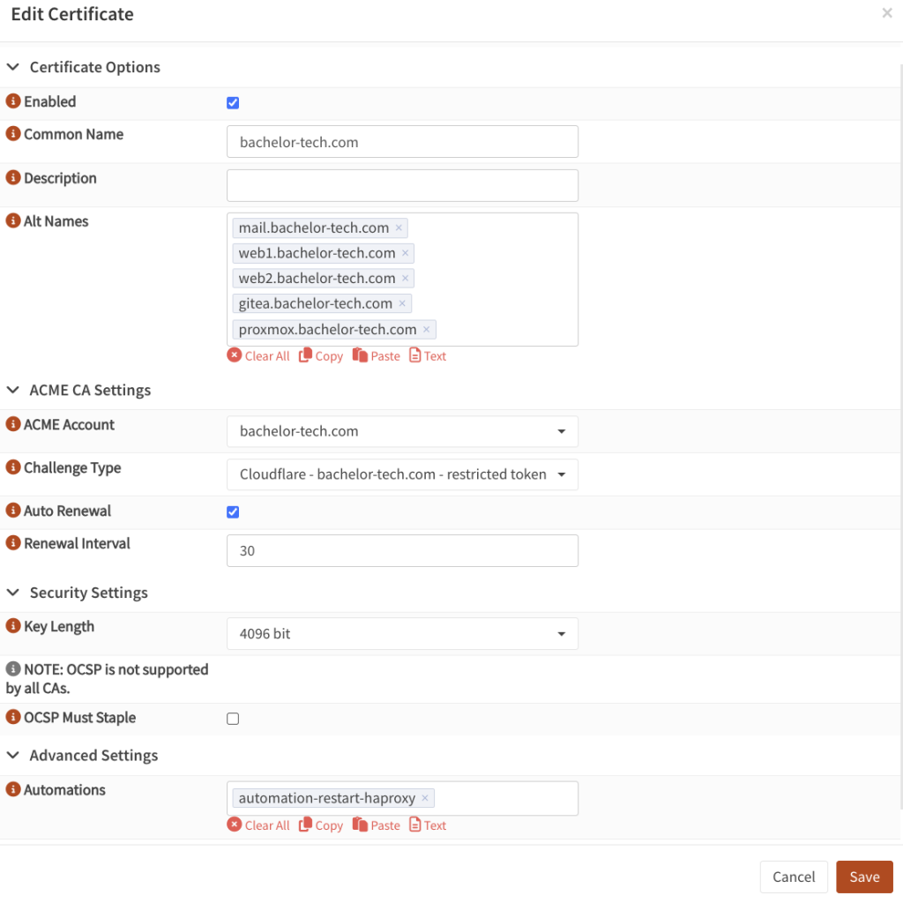Enable OCSP Must Staple

pos(232,718)
